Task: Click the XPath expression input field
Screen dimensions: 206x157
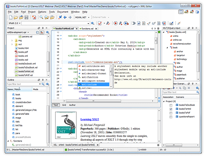Action: coord(54,23)
